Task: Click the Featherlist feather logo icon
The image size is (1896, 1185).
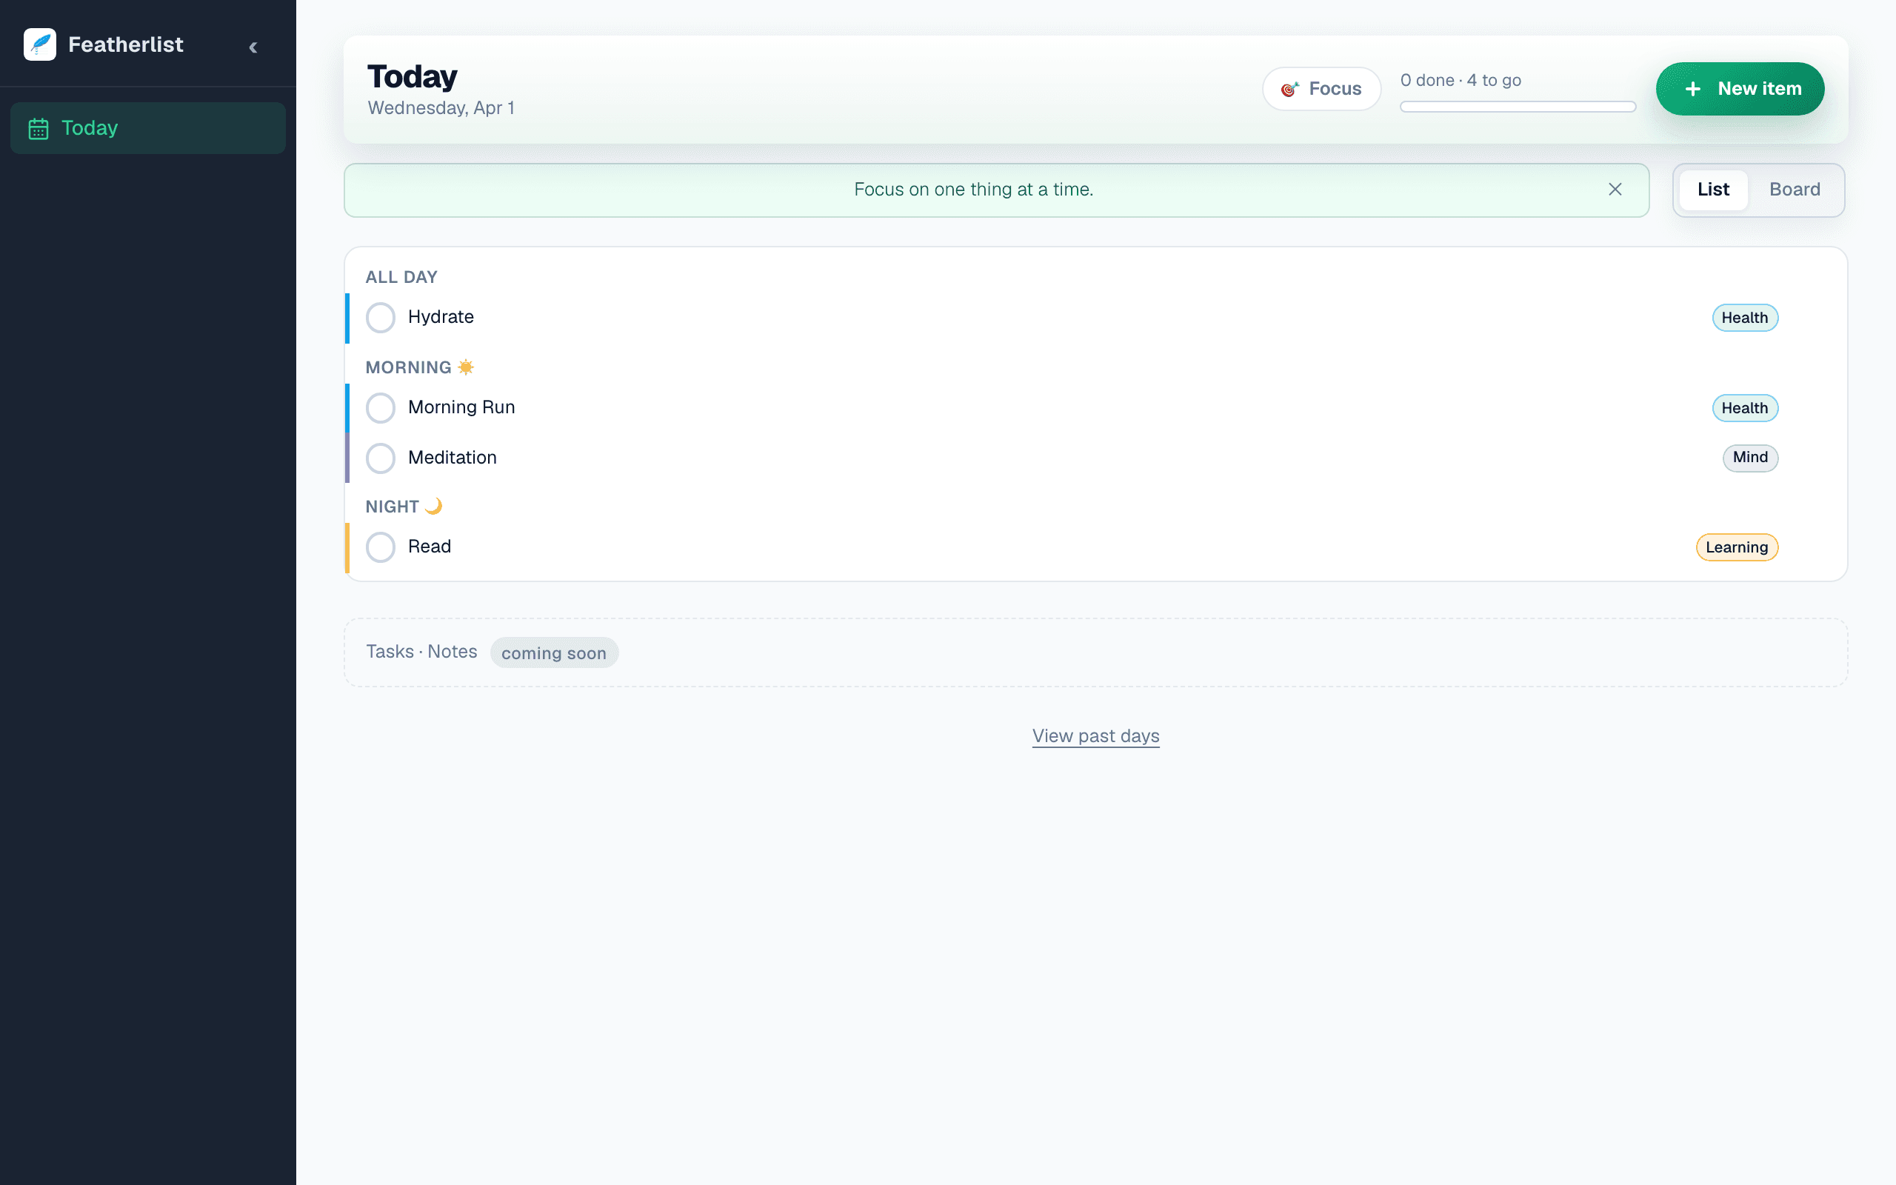Action: pos(40,44)
